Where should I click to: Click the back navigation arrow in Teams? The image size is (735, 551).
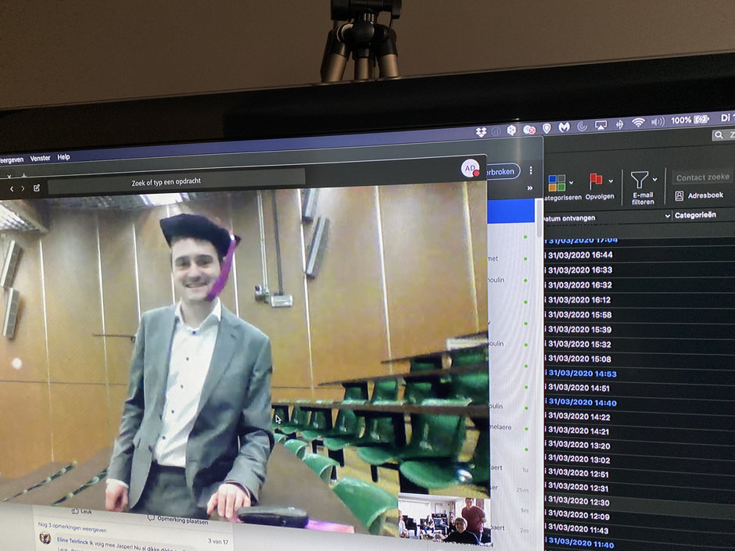(10, 188)
